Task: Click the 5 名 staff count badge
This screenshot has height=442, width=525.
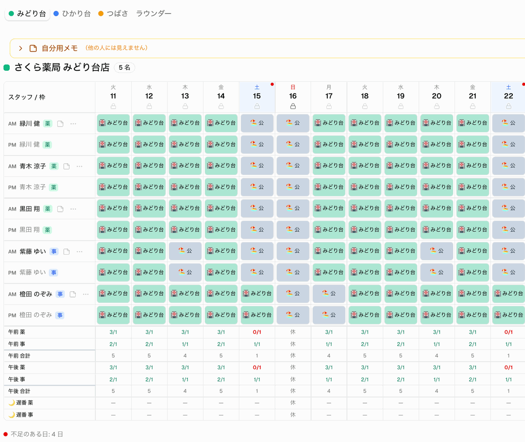Action: 124,68
